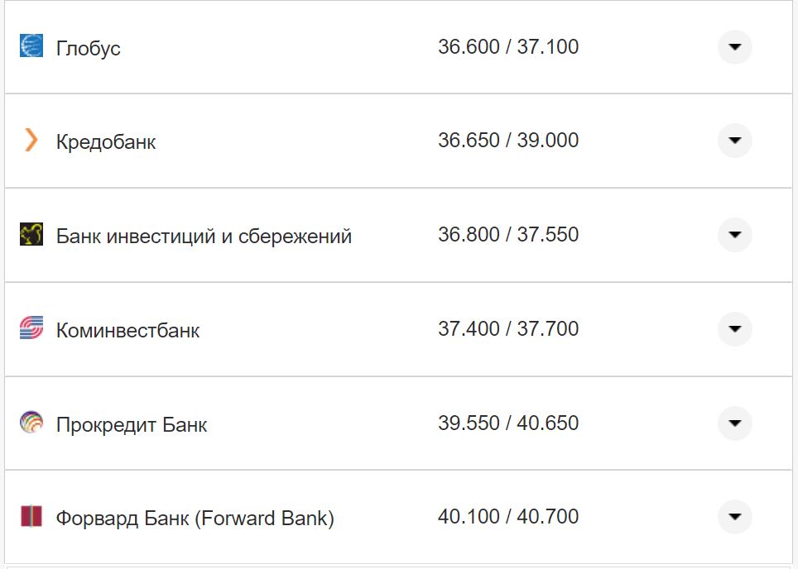Click the 39.550 / 40.650 rate value

(x=508, y=423)
